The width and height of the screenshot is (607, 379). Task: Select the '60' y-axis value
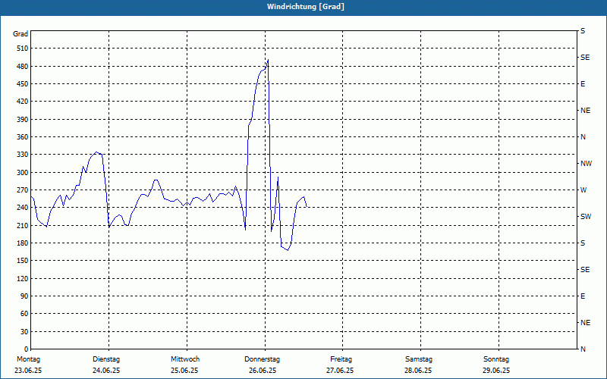[24, 313]
